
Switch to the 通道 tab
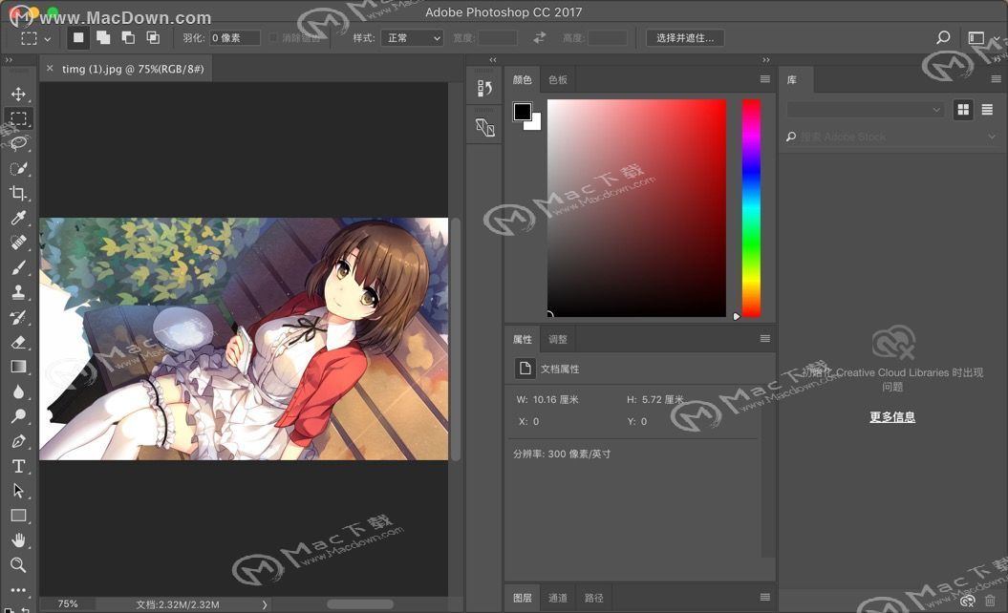tap(558, 599)
